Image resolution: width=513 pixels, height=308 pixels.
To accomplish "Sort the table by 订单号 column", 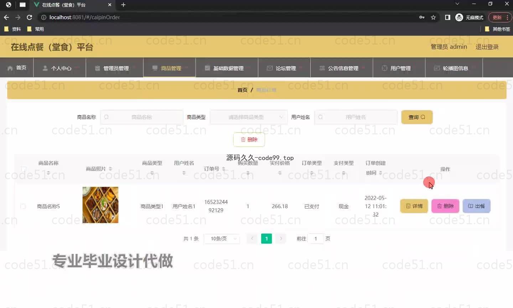I will [224, 169].
